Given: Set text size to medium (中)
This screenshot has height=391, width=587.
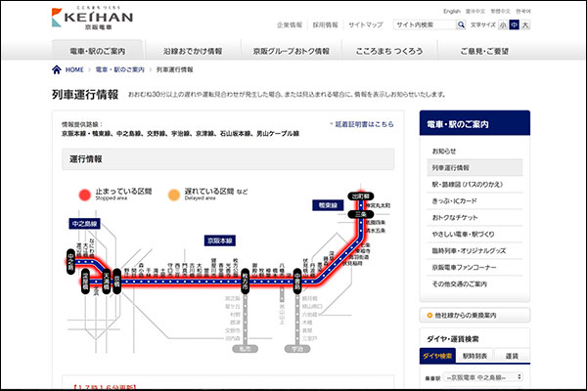Looking at the screenshot, I should 515,23.
